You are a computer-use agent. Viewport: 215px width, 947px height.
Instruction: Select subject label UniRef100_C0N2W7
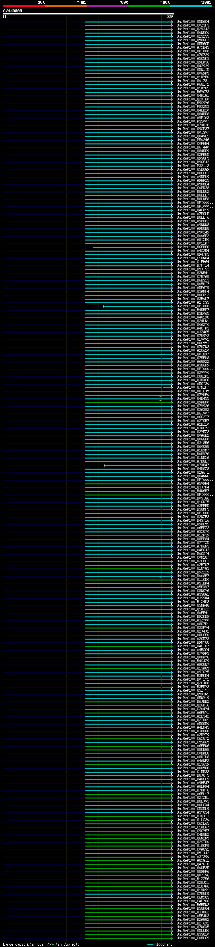(192, 557)
